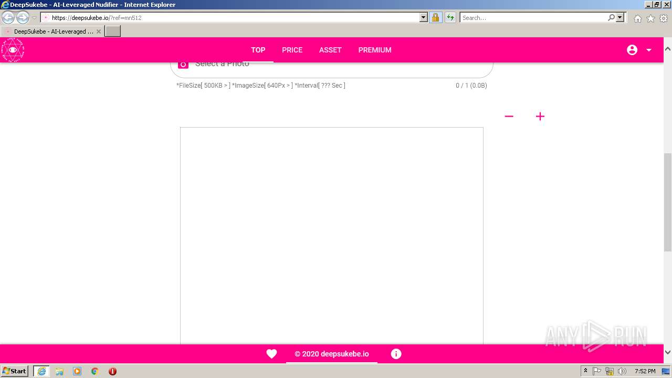The height and width of the screenshot is (378, 672).
Task: Click the '0 / 1 (0.0B)' counter text
Action: 471,86
